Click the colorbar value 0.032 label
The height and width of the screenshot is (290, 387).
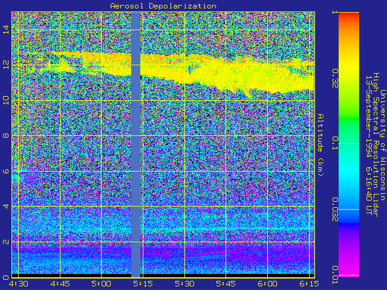(x=334, y=210)
